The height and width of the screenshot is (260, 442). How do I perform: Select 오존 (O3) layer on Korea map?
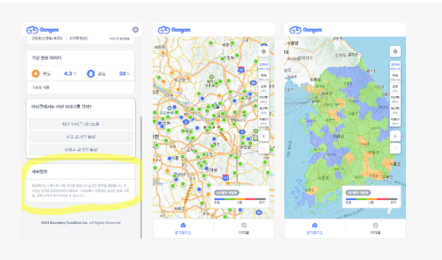point(395,88)
